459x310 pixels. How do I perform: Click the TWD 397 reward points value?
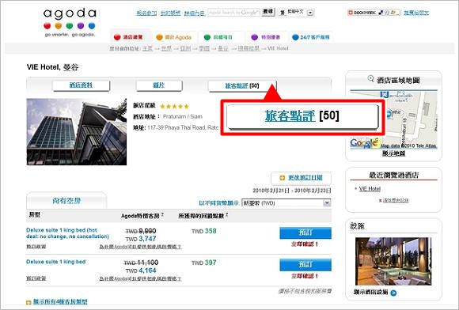(x=204, y=263)
